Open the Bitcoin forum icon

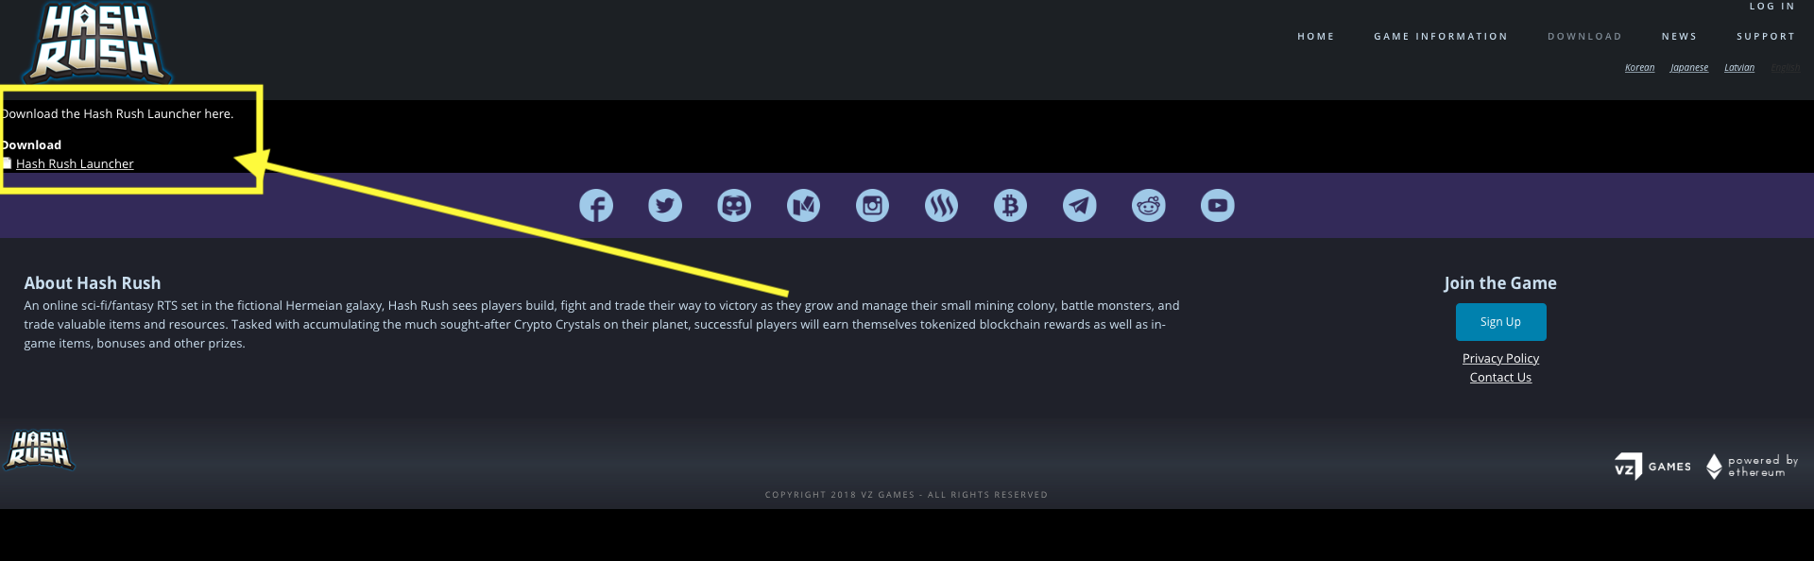click(x=1010, y=205)
